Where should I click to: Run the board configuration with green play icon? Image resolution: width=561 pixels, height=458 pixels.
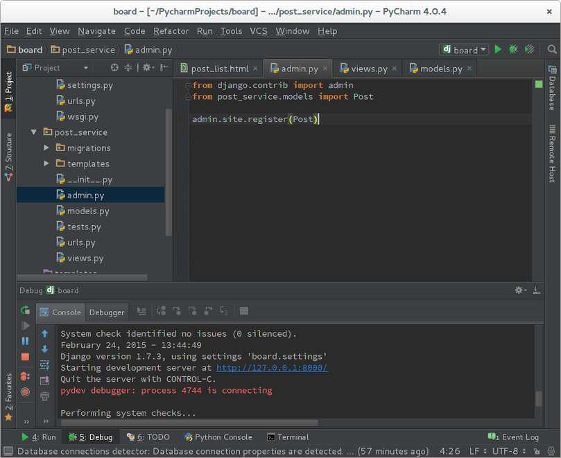(x=498, y=49)
